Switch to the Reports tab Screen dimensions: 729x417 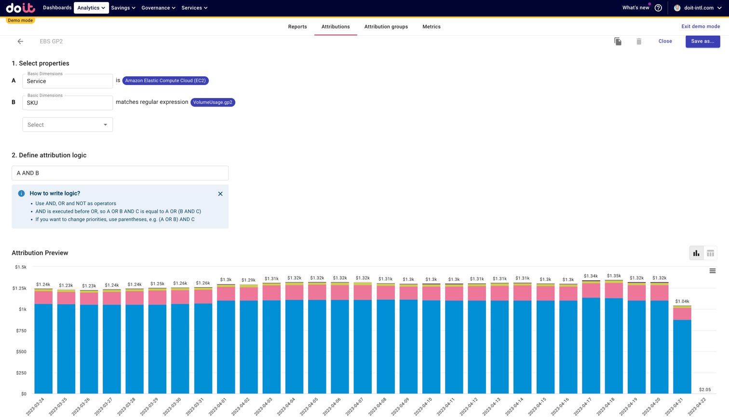[297, 27]
